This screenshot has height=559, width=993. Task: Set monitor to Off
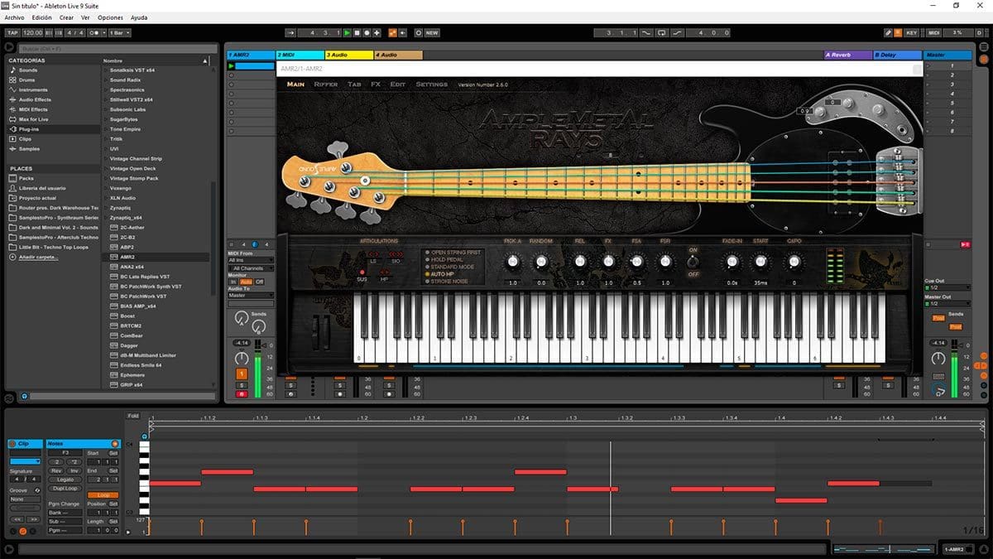point(260,282)
